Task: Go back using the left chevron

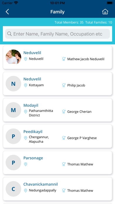Action: coord(7,12)
